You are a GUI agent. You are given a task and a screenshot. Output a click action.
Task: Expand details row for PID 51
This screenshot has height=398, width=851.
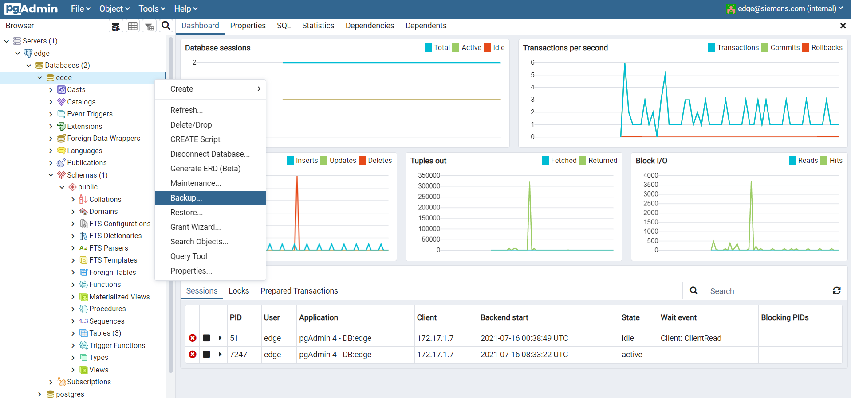click(x=220, y=338)
